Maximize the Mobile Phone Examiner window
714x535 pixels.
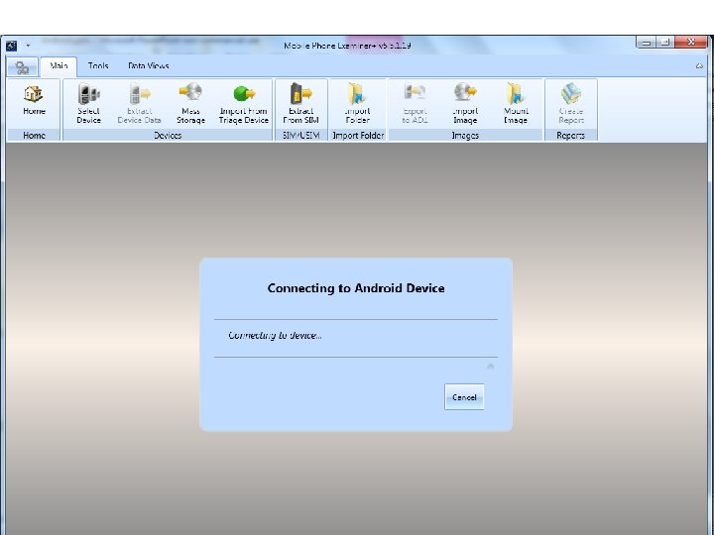pyautogui.click(x=665, y=43)
